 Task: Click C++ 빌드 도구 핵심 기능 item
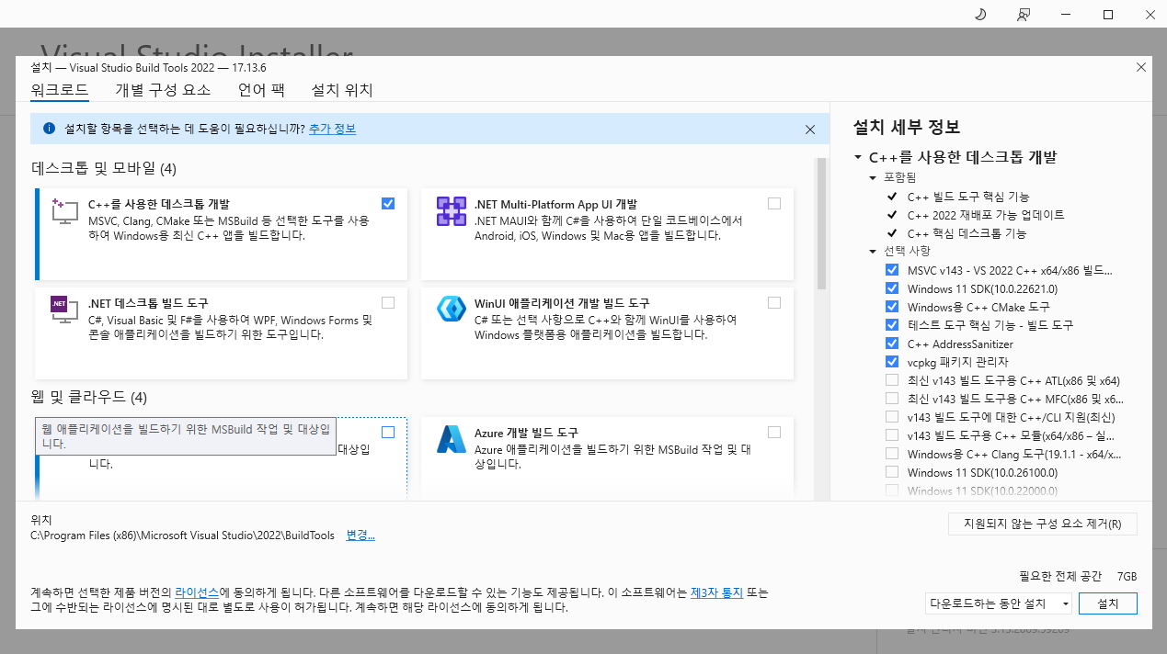tap(968, 197)
